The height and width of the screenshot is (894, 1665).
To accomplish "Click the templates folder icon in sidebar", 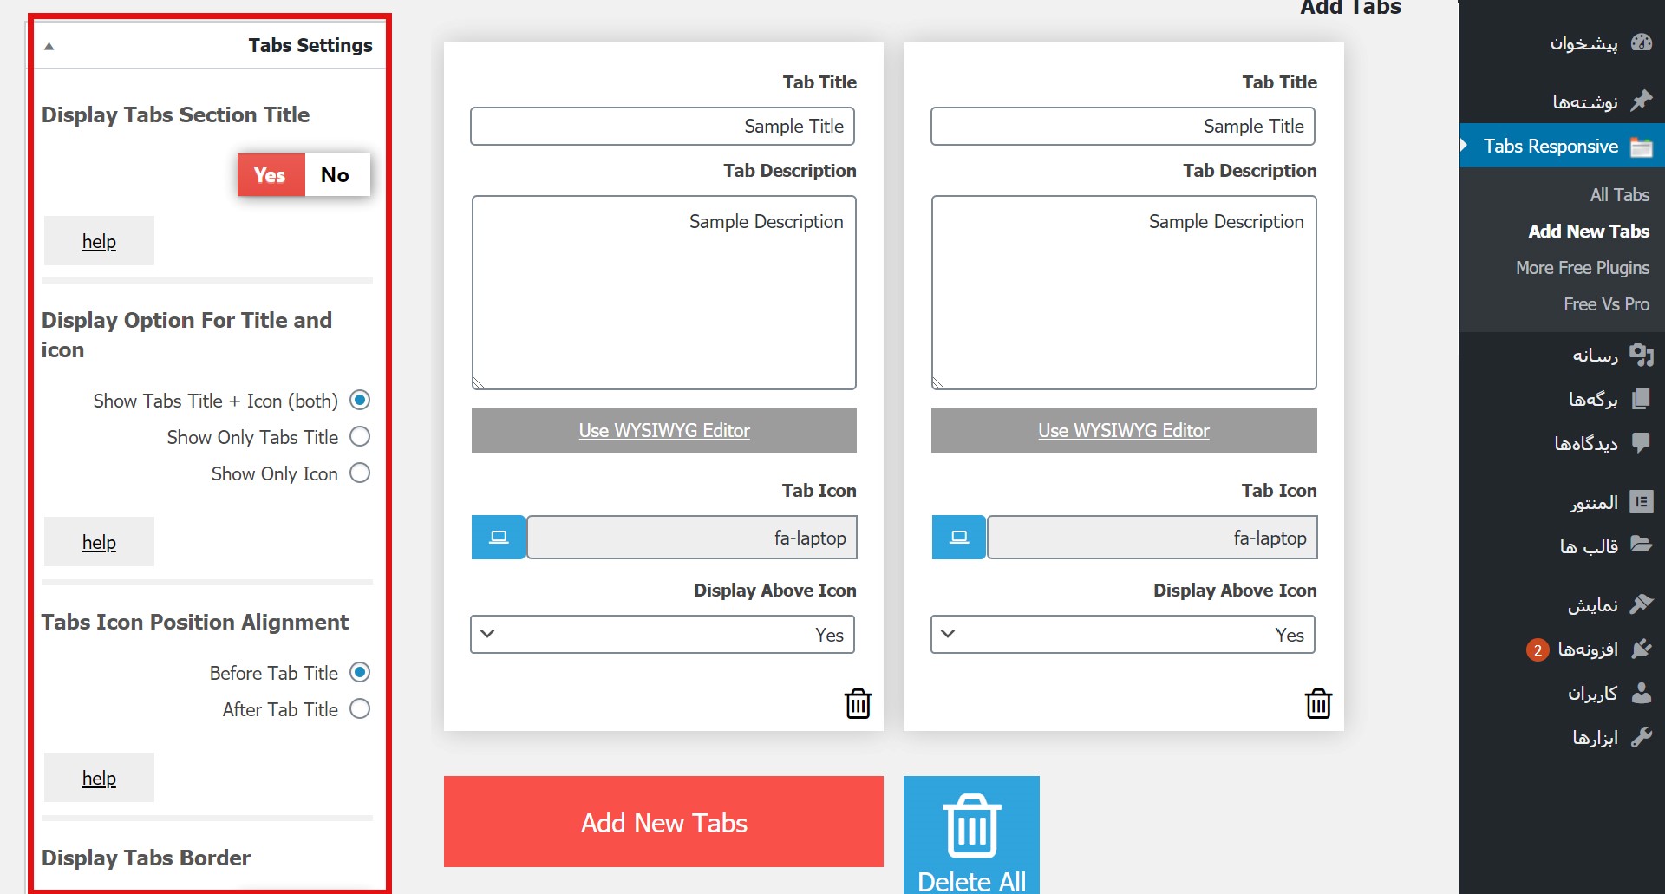I will click(x=1642, y=545).
